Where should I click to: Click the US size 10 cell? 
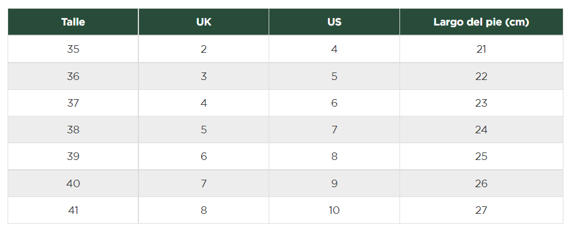(x=334, y=210)
